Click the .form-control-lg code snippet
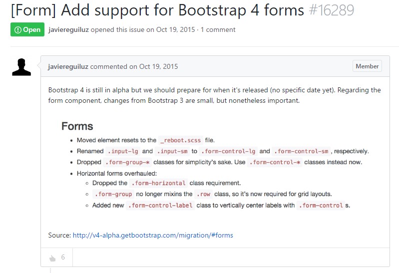Image resolution: width=399 pixels, height=273 pixels. [228, 151]
